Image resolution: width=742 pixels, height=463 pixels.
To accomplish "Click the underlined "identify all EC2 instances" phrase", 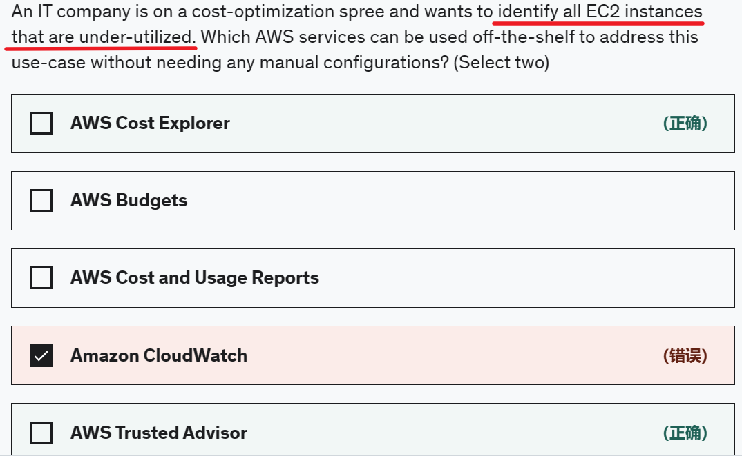I will pyautogui.click(x=600, y=12).
